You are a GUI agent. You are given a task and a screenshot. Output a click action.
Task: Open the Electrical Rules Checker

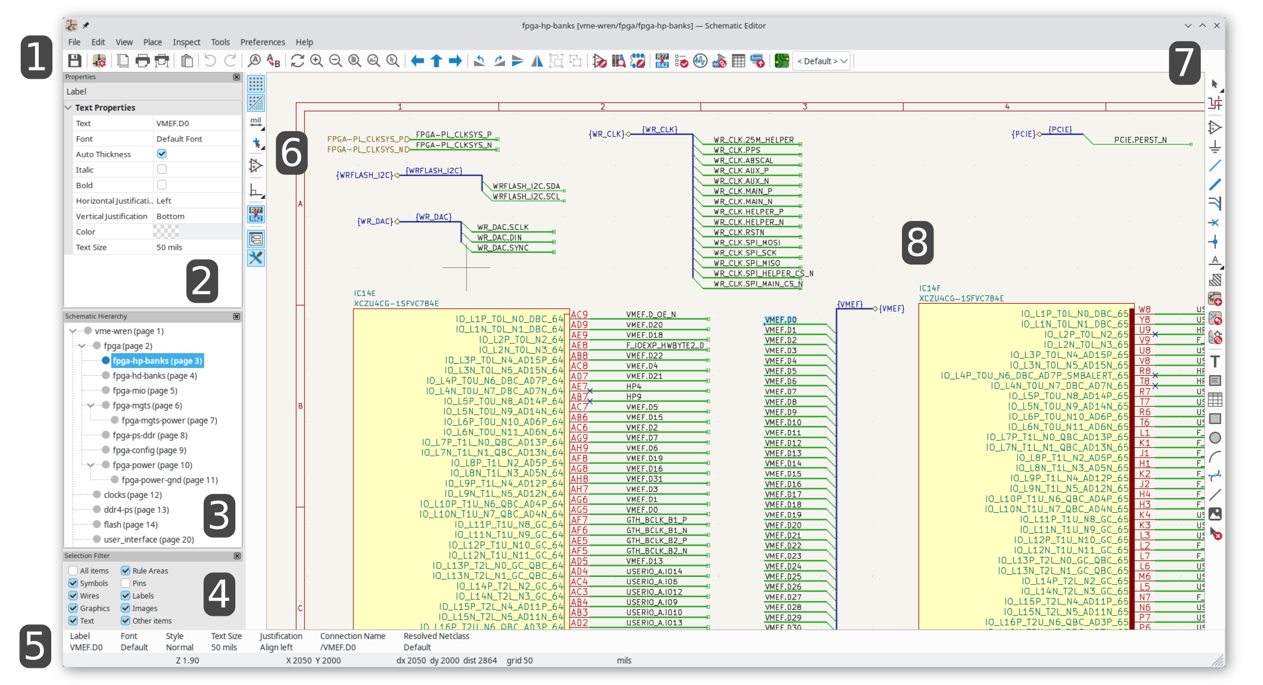coord(682,61)
